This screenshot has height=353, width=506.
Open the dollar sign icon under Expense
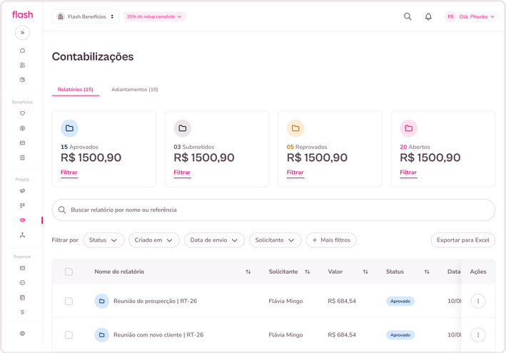tap(22, 312)
